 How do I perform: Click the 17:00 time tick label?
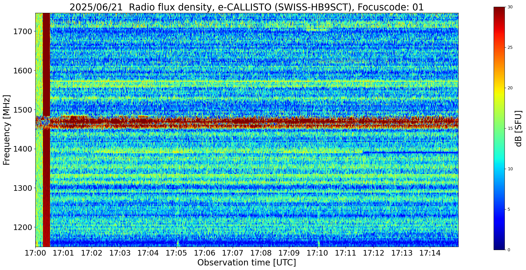point(35,253)
